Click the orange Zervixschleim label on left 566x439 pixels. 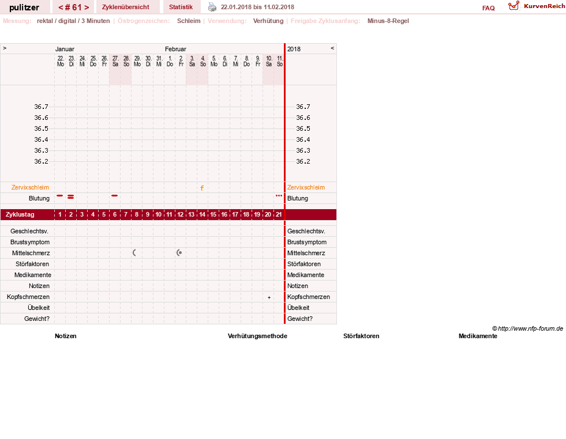31,187
